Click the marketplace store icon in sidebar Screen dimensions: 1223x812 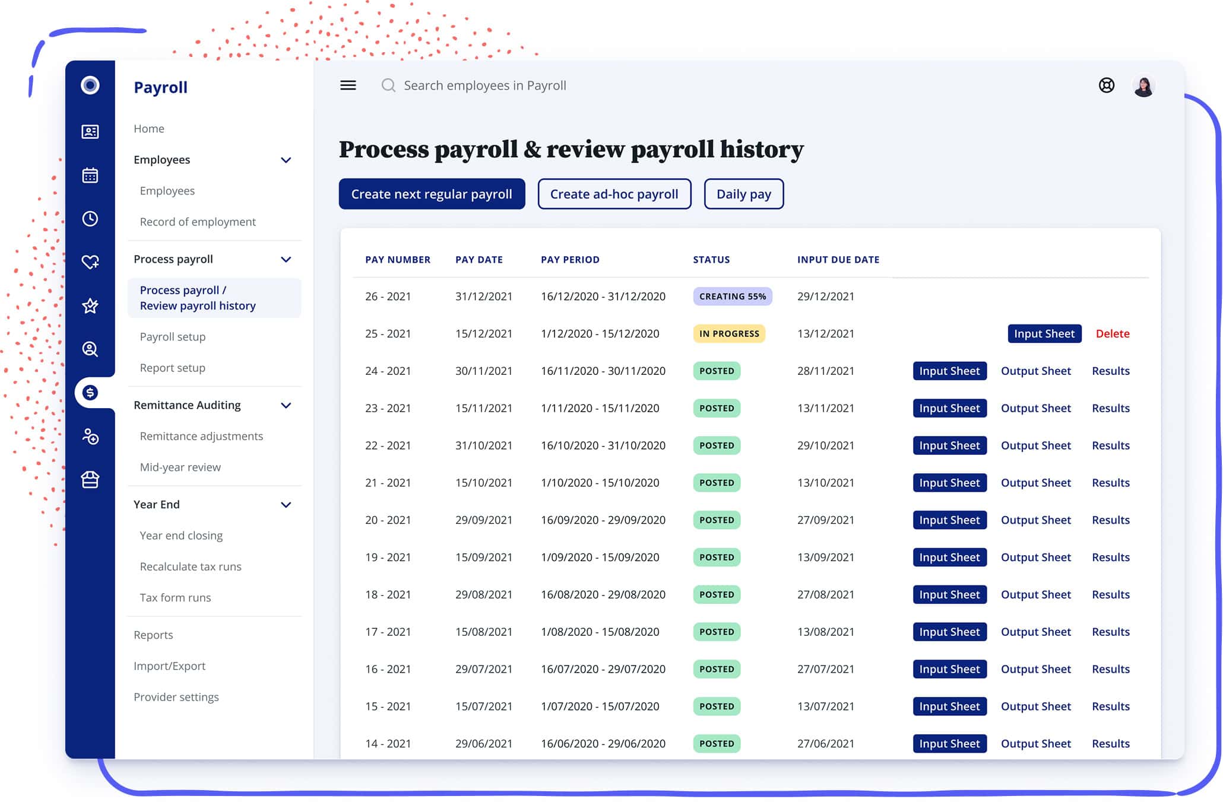[x=90, y=479]
